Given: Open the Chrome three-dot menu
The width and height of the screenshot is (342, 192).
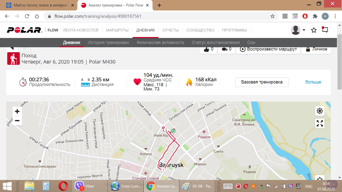Looking at the screenshot, I should point(335,16).
